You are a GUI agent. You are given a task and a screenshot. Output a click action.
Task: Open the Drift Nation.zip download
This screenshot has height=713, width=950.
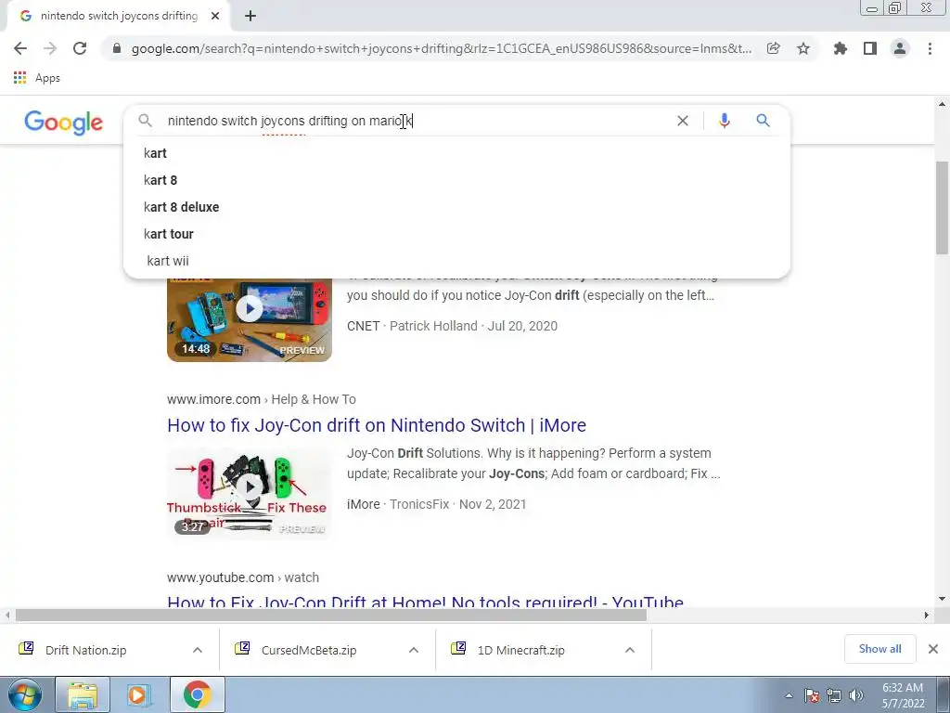coord(86,650)
